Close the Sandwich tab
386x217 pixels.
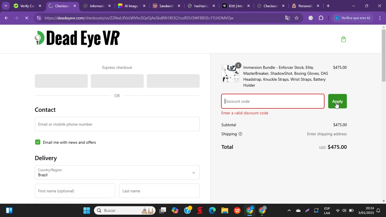(179, 6)
